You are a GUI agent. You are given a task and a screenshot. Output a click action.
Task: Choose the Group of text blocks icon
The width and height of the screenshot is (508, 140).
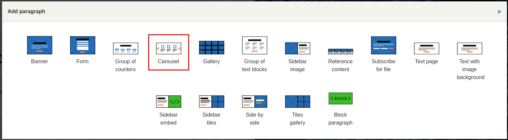point(255,45)
